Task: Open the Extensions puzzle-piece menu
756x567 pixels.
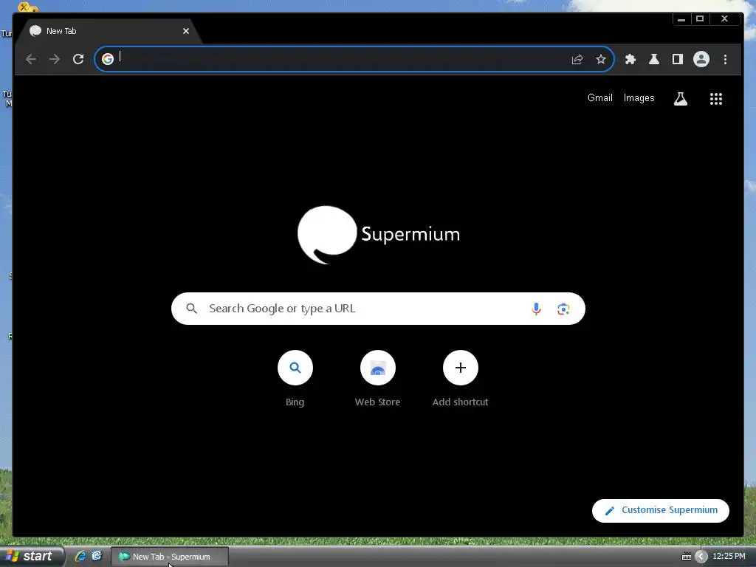Action: click(630, 59)
